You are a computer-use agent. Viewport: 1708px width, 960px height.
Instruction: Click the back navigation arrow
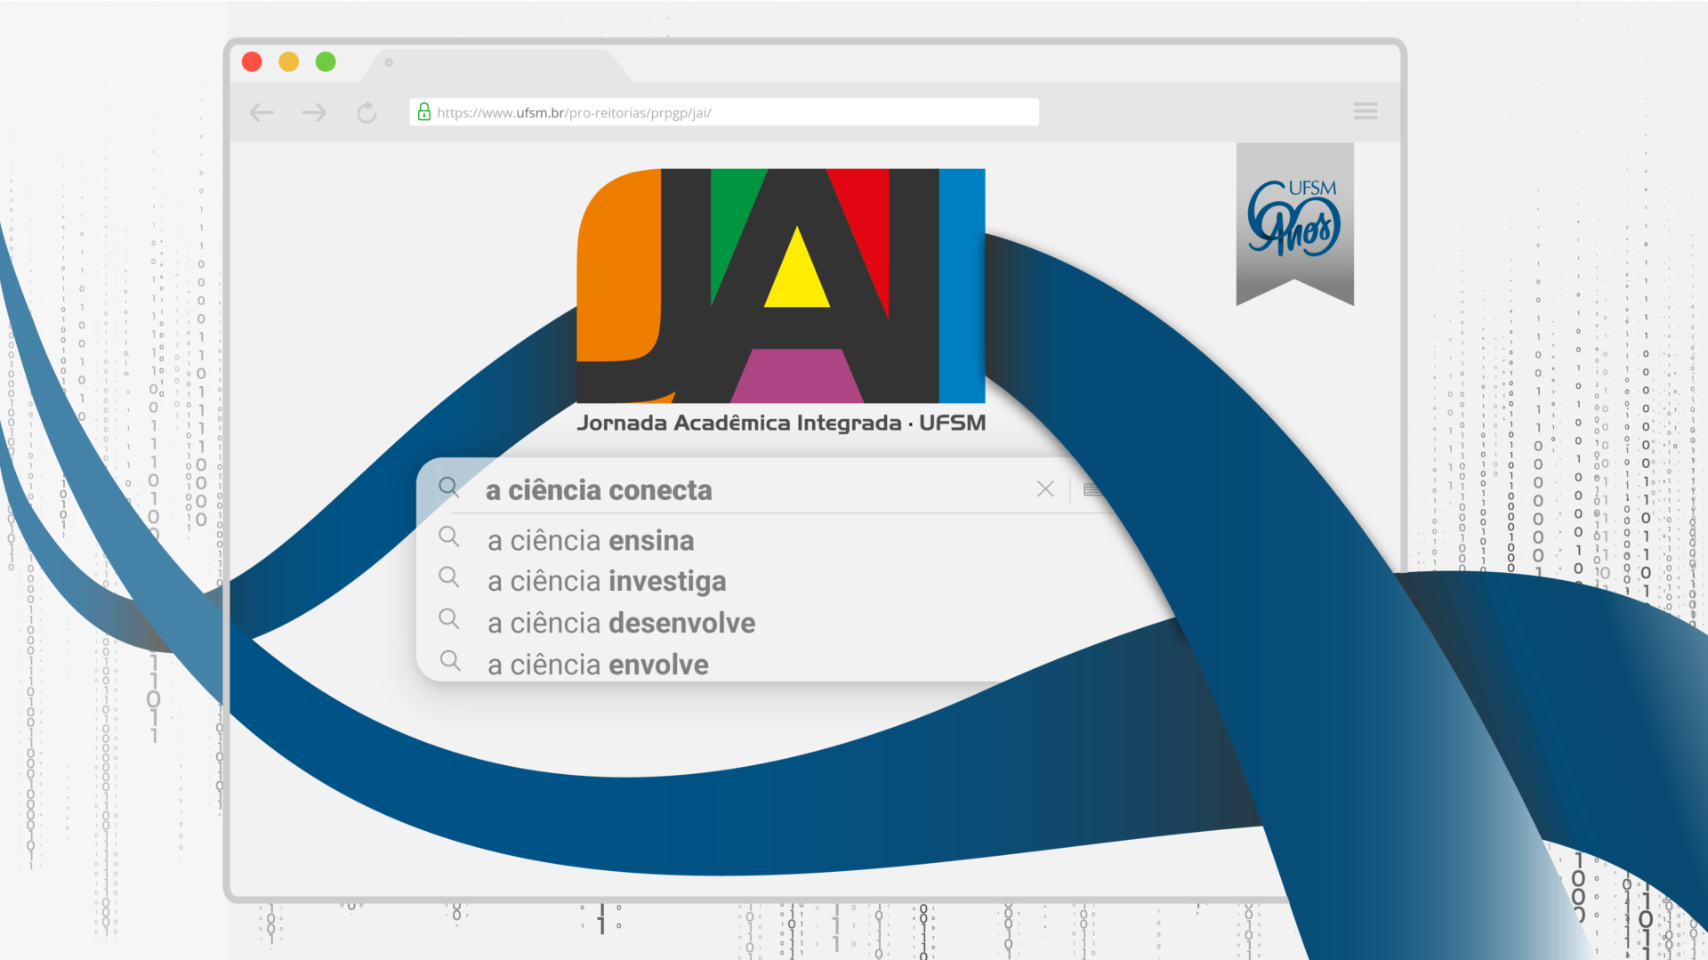pos(261,112)
